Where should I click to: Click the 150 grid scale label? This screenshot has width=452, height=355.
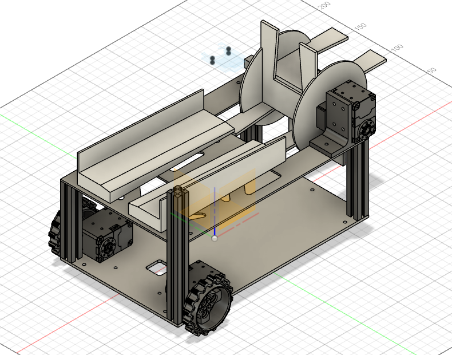tap(360, 27)
